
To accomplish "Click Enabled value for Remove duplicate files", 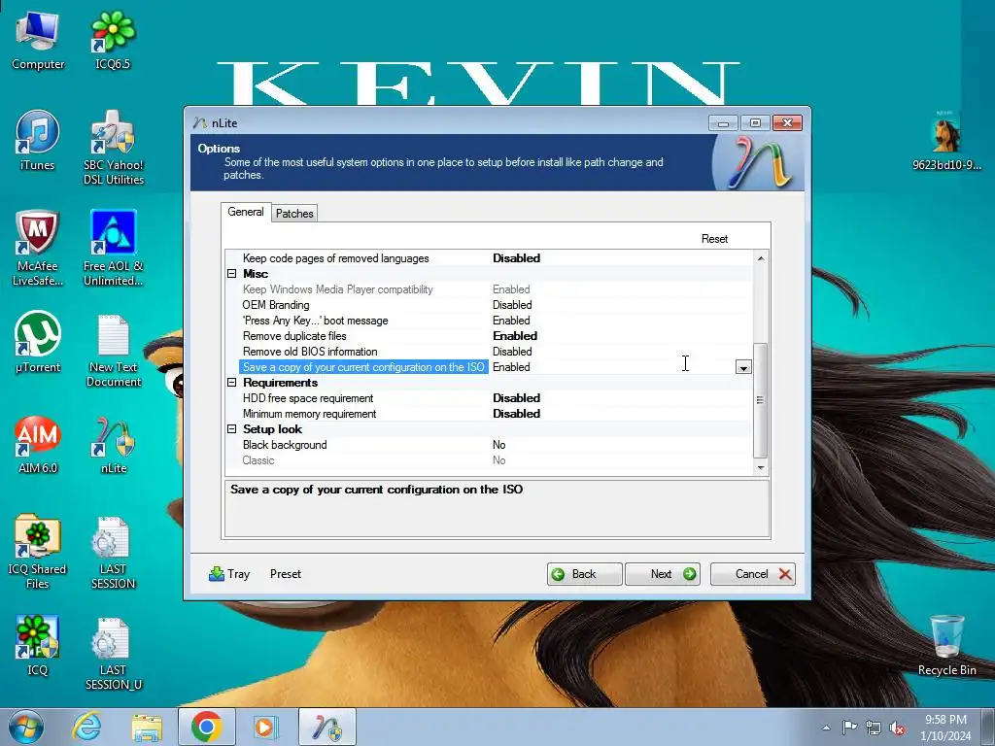I will pyautogui.click(x=515, y=336).
